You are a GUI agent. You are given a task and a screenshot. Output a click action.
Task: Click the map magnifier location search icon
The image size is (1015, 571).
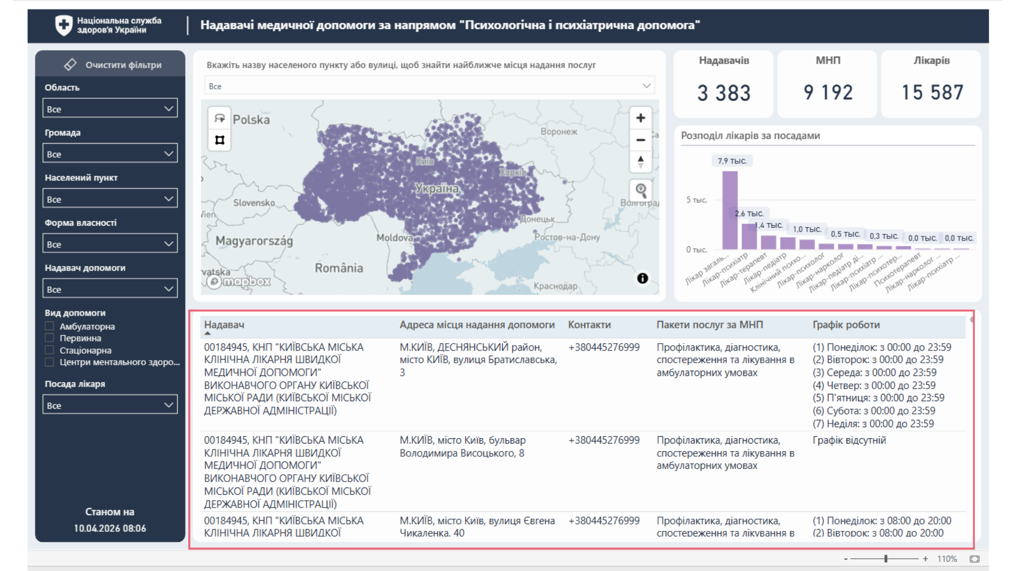click(x=641, y=190)
